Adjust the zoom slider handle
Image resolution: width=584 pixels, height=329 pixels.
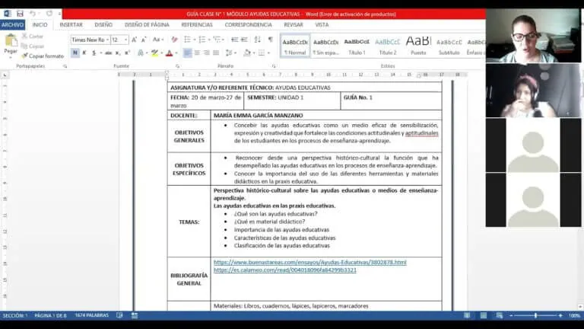[535, 315]
